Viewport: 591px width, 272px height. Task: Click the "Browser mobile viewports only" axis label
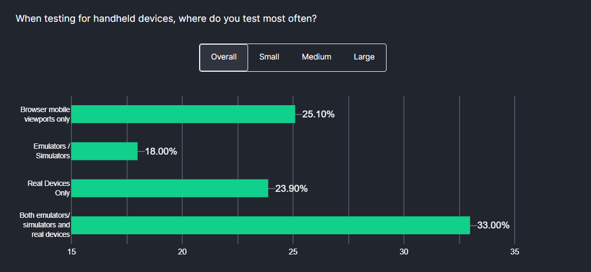(45, 114)
